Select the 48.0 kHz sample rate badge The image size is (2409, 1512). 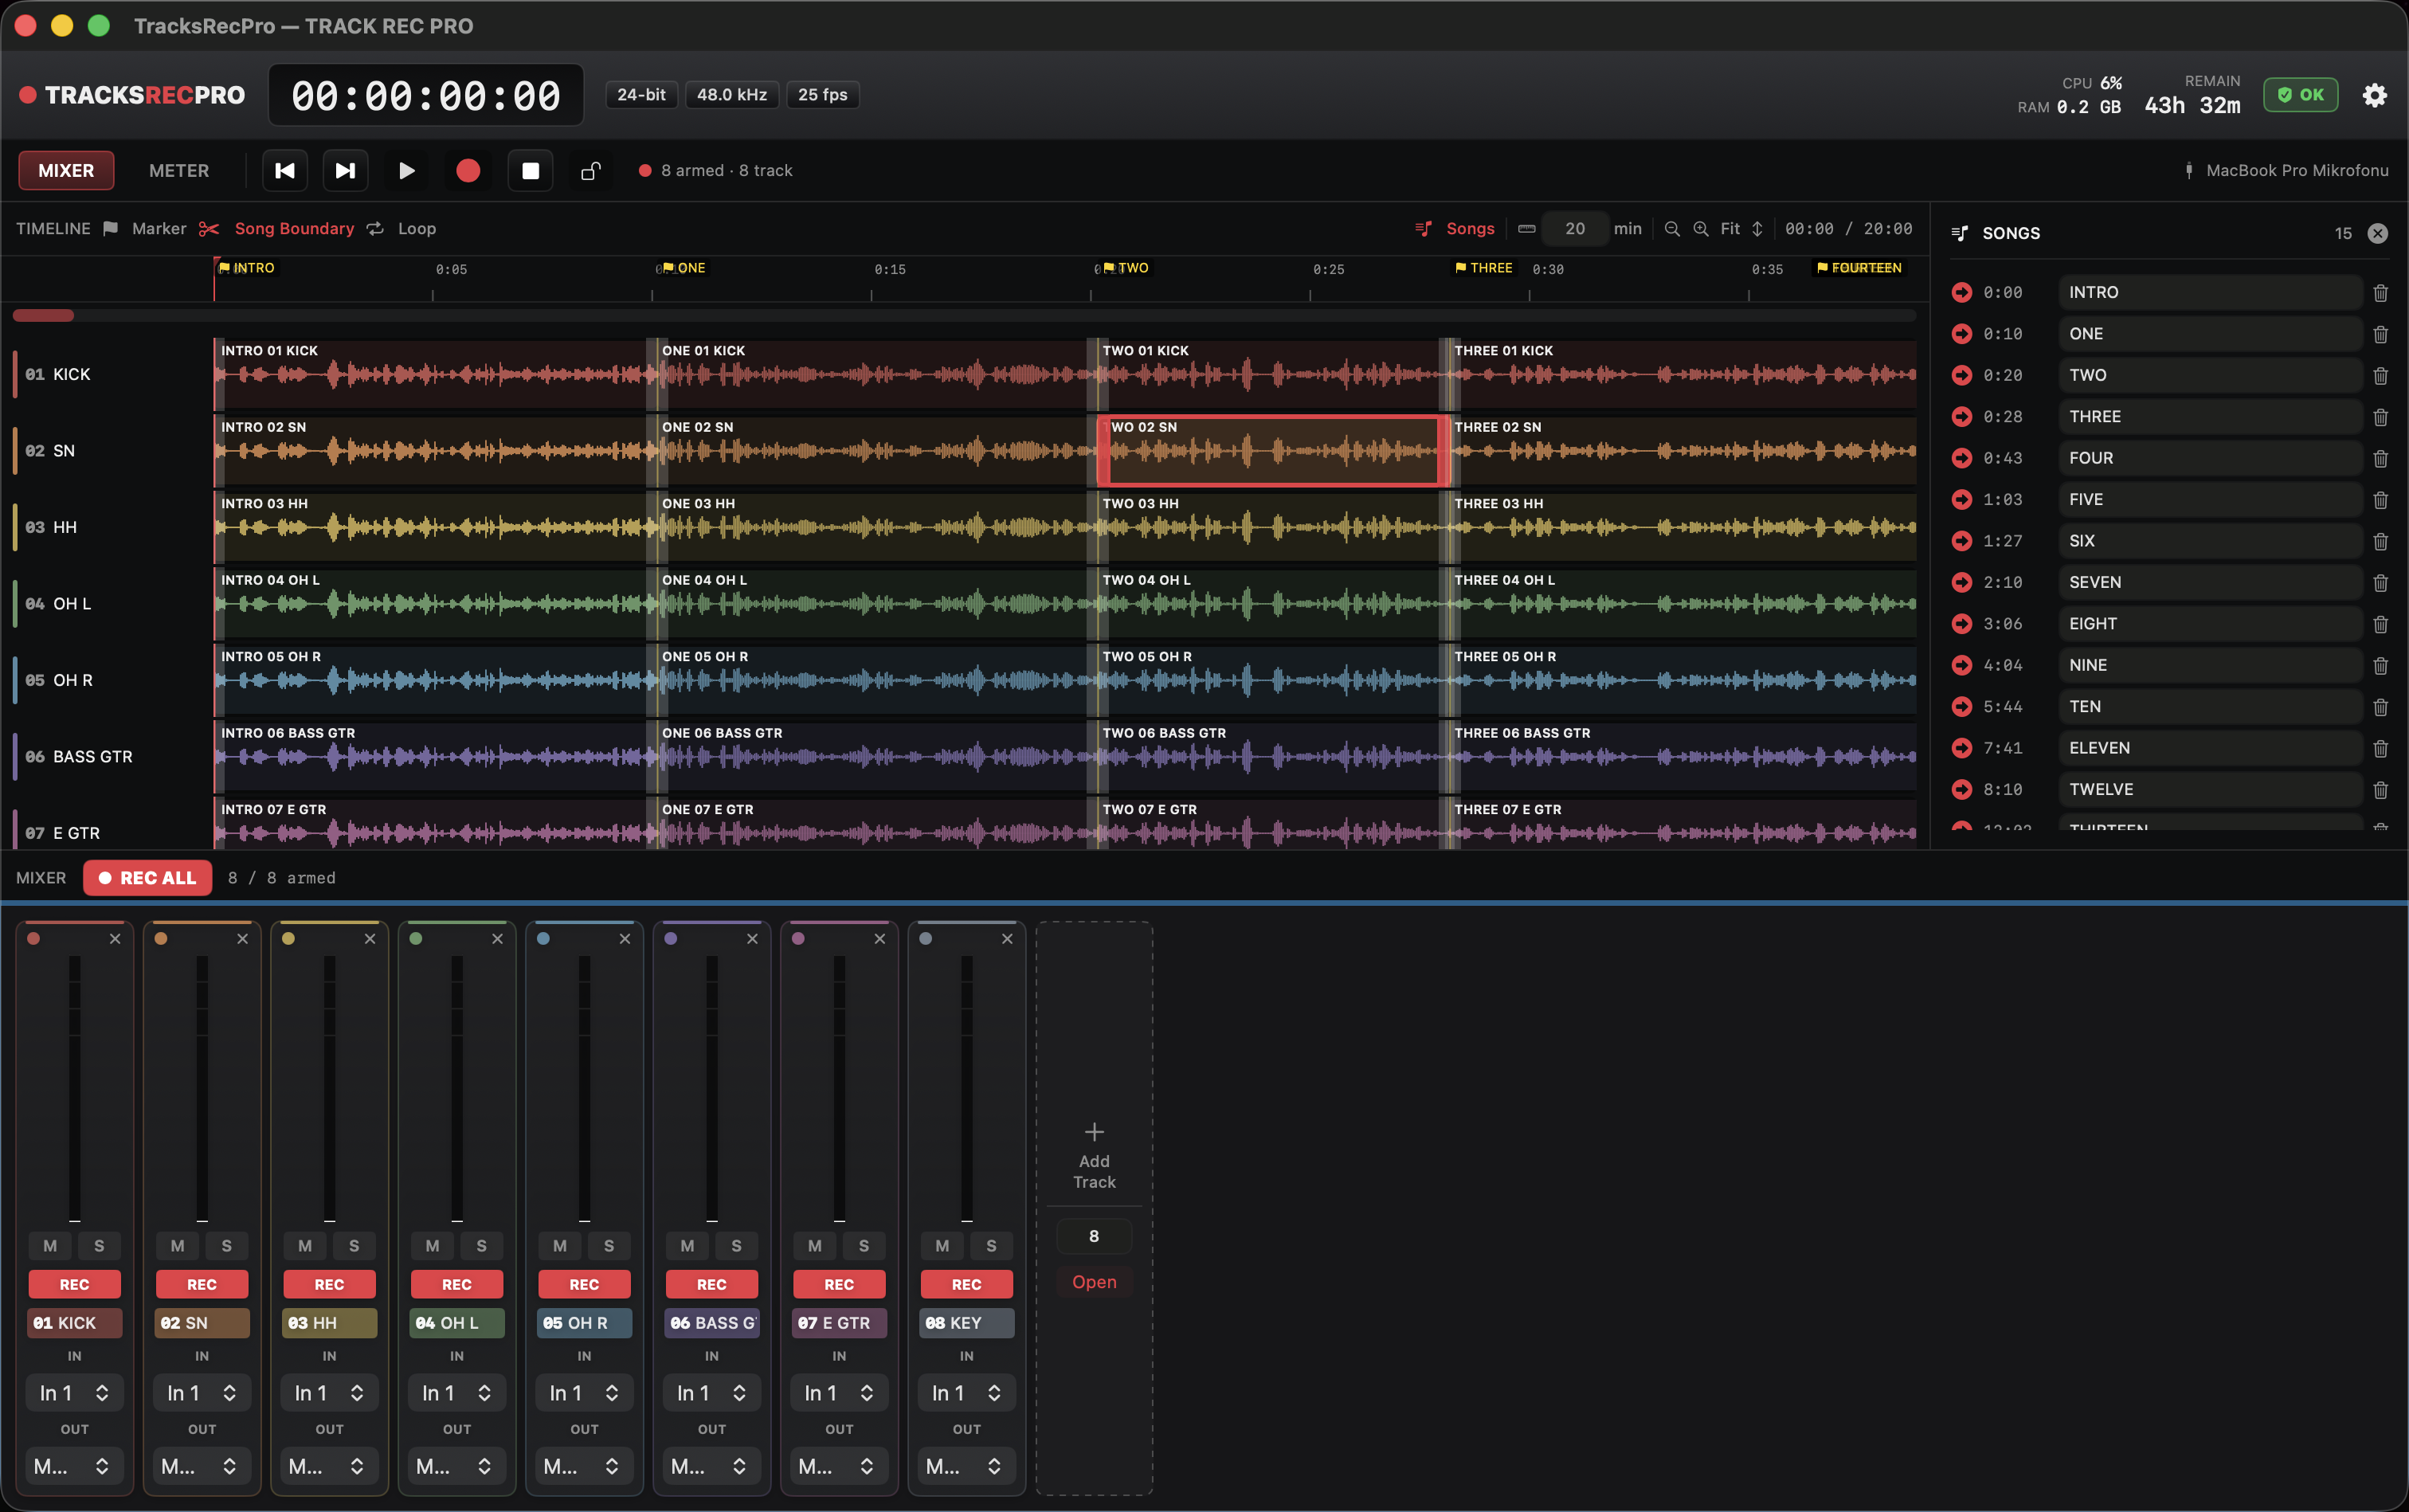(732, 95)
